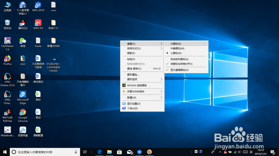Select the 不舍得删的图片 folder icon
Image resolution: width=279 pixels, height=156 pixels.
point(23,80)
